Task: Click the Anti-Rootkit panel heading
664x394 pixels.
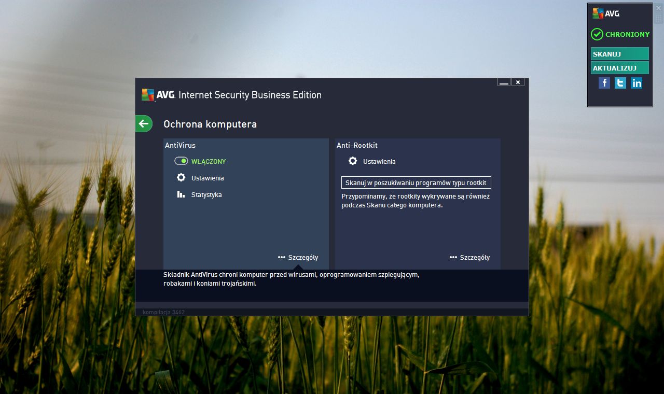Action: click(x=357, y=145)
